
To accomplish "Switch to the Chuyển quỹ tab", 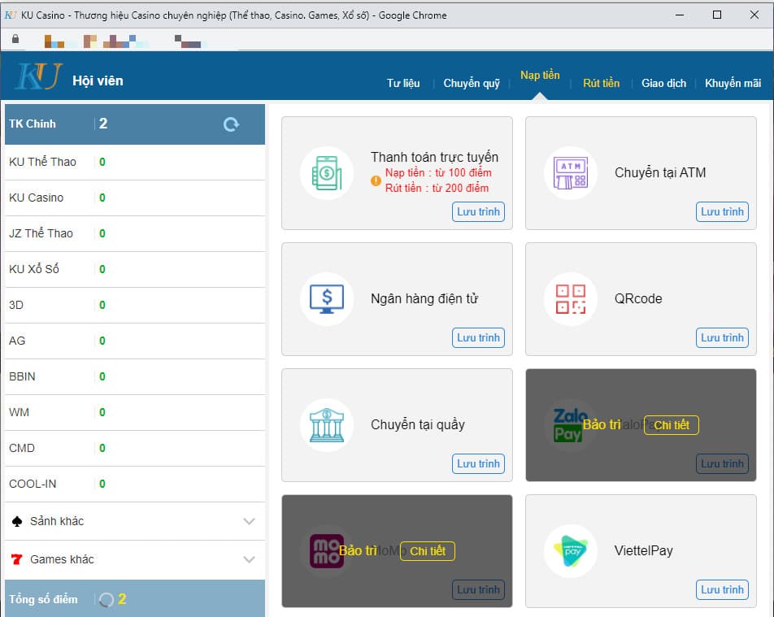I will [x=472, y=83].
